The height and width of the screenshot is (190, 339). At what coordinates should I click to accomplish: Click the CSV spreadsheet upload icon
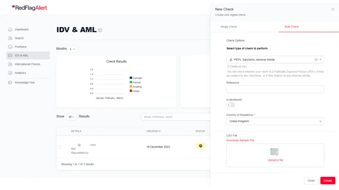pos(274,152)
